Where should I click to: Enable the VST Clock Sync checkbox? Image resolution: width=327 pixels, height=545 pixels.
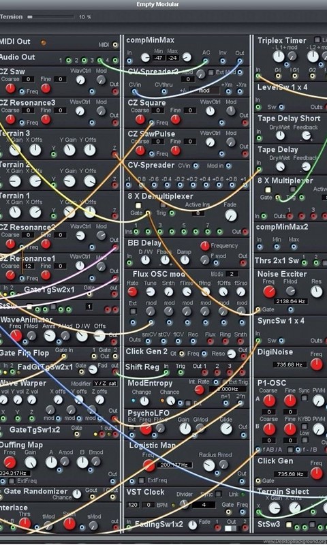[x=218, y=494]
